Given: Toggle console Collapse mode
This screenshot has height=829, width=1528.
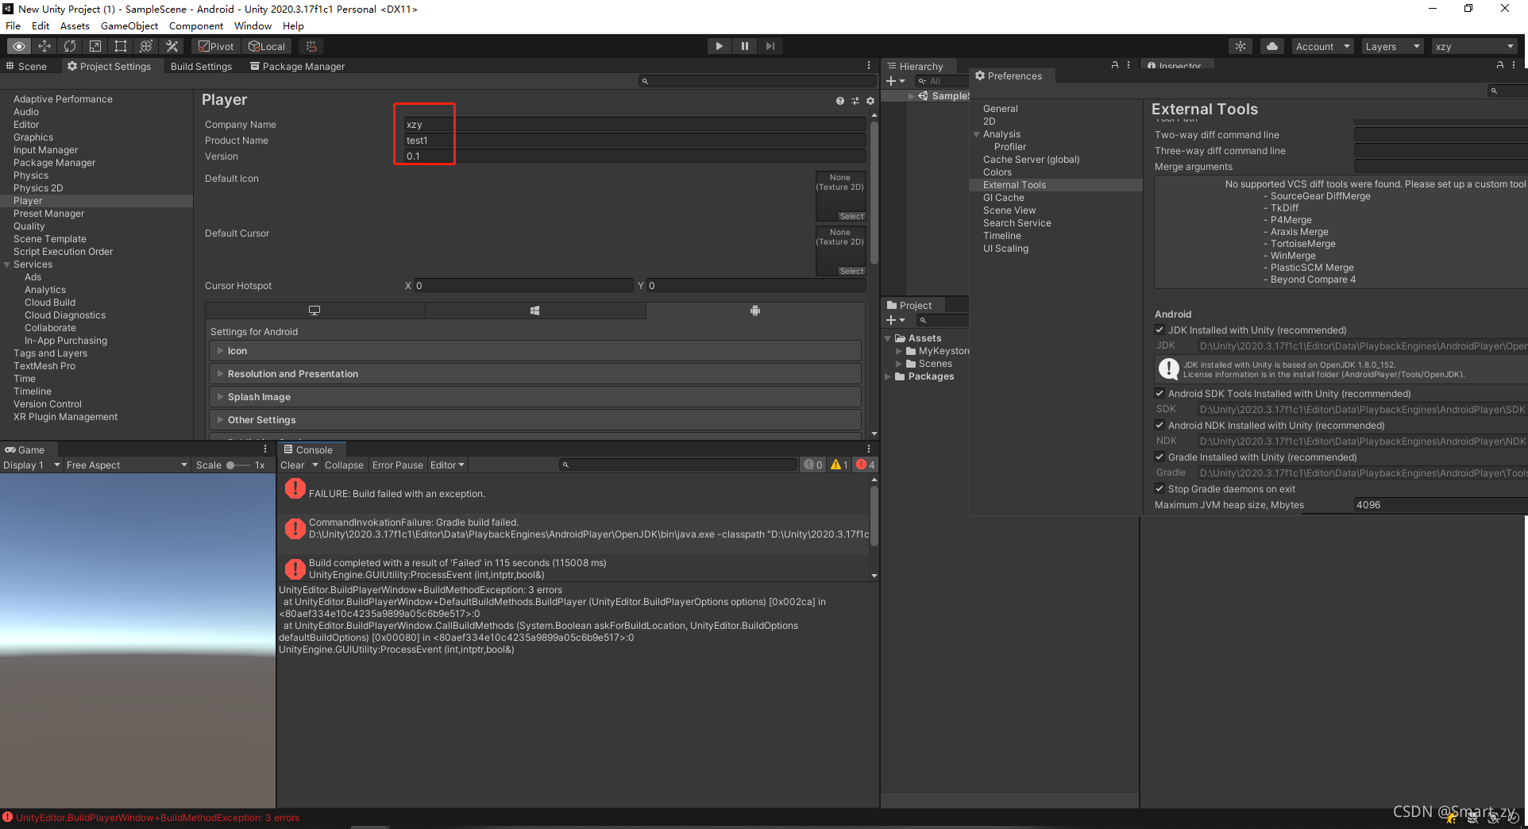Looking at the screenshot, I should [x=344, y=465].
